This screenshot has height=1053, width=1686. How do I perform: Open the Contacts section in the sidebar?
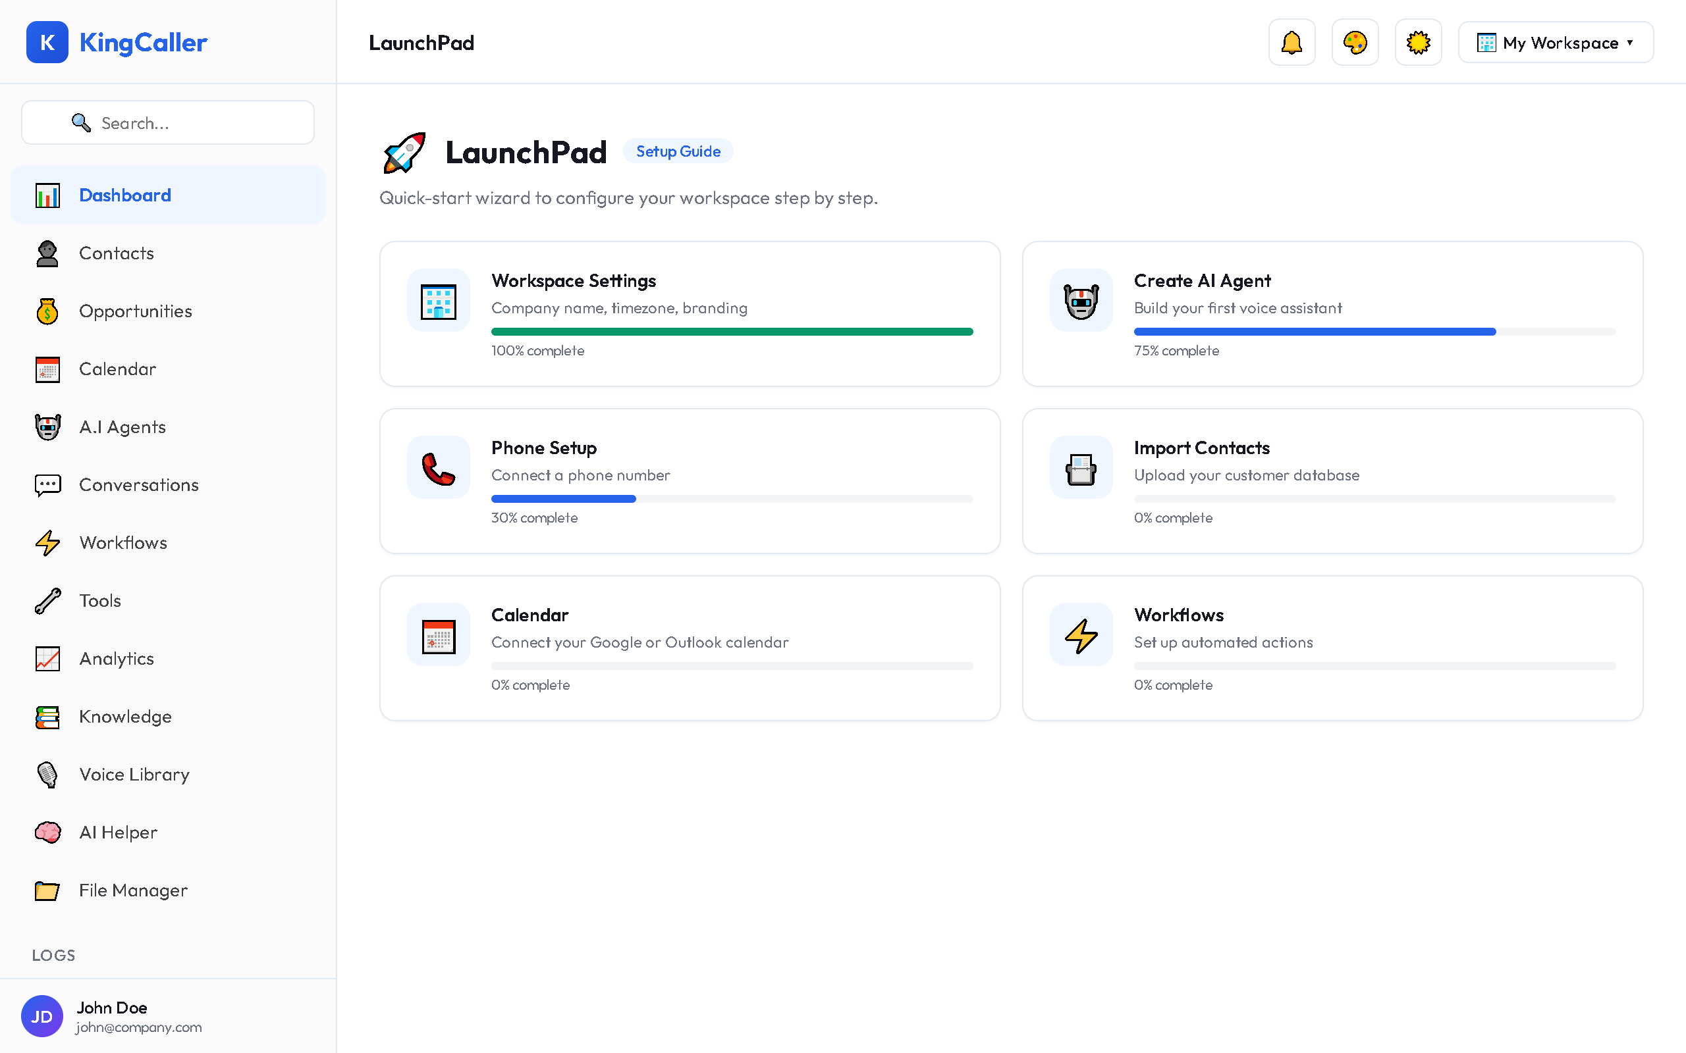[x=117, y=253]
